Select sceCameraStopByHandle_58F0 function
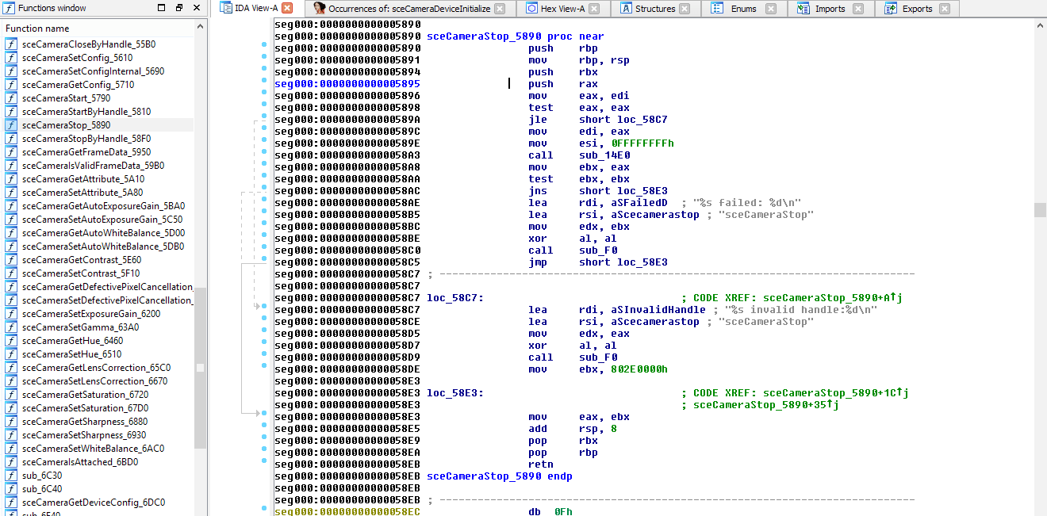The image size is (1047, 516). click(x=86, y=139)
